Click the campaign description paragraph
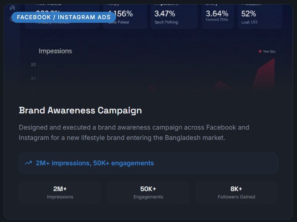Screen dimensions: 297x222 (134, 133)
